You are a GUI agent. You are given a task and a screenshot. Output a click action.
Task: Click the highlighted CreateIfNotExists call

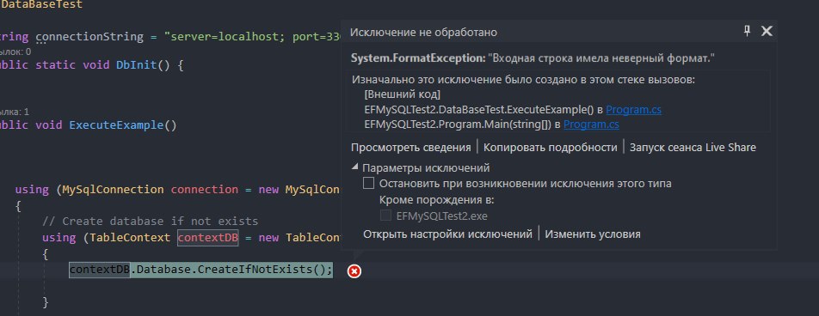tap(200, 270)
